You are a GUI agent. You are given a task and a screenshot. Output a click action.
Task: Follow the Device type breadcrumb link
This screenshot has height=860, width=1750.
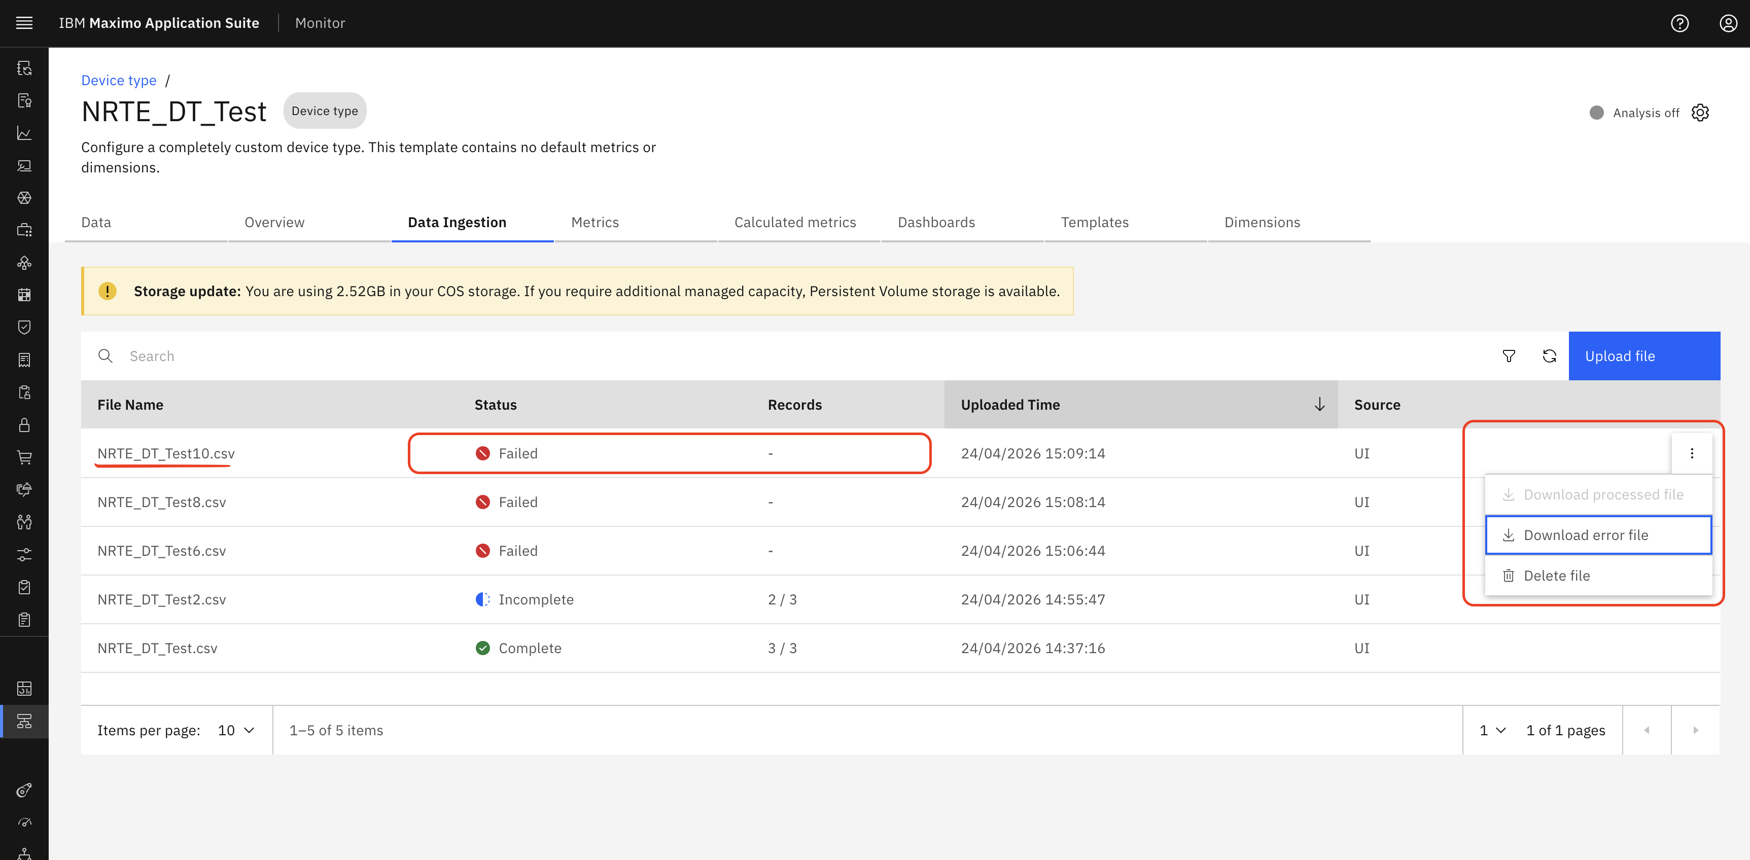pyautogui.click(x=119, y=80)
